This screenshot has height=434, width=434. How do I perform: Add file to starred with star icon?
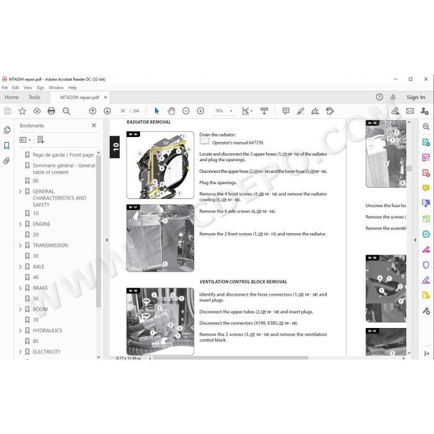point(22,111)
